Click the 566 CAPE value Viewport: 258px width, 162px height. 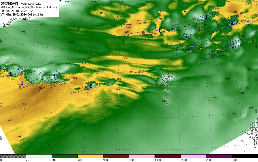19,136
